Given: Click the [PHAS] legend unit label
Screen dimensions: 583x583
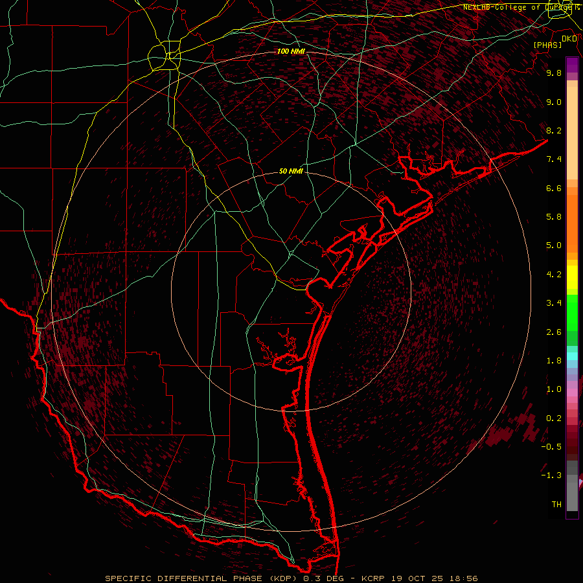Looking at the screenshot, I should (547, 45).
